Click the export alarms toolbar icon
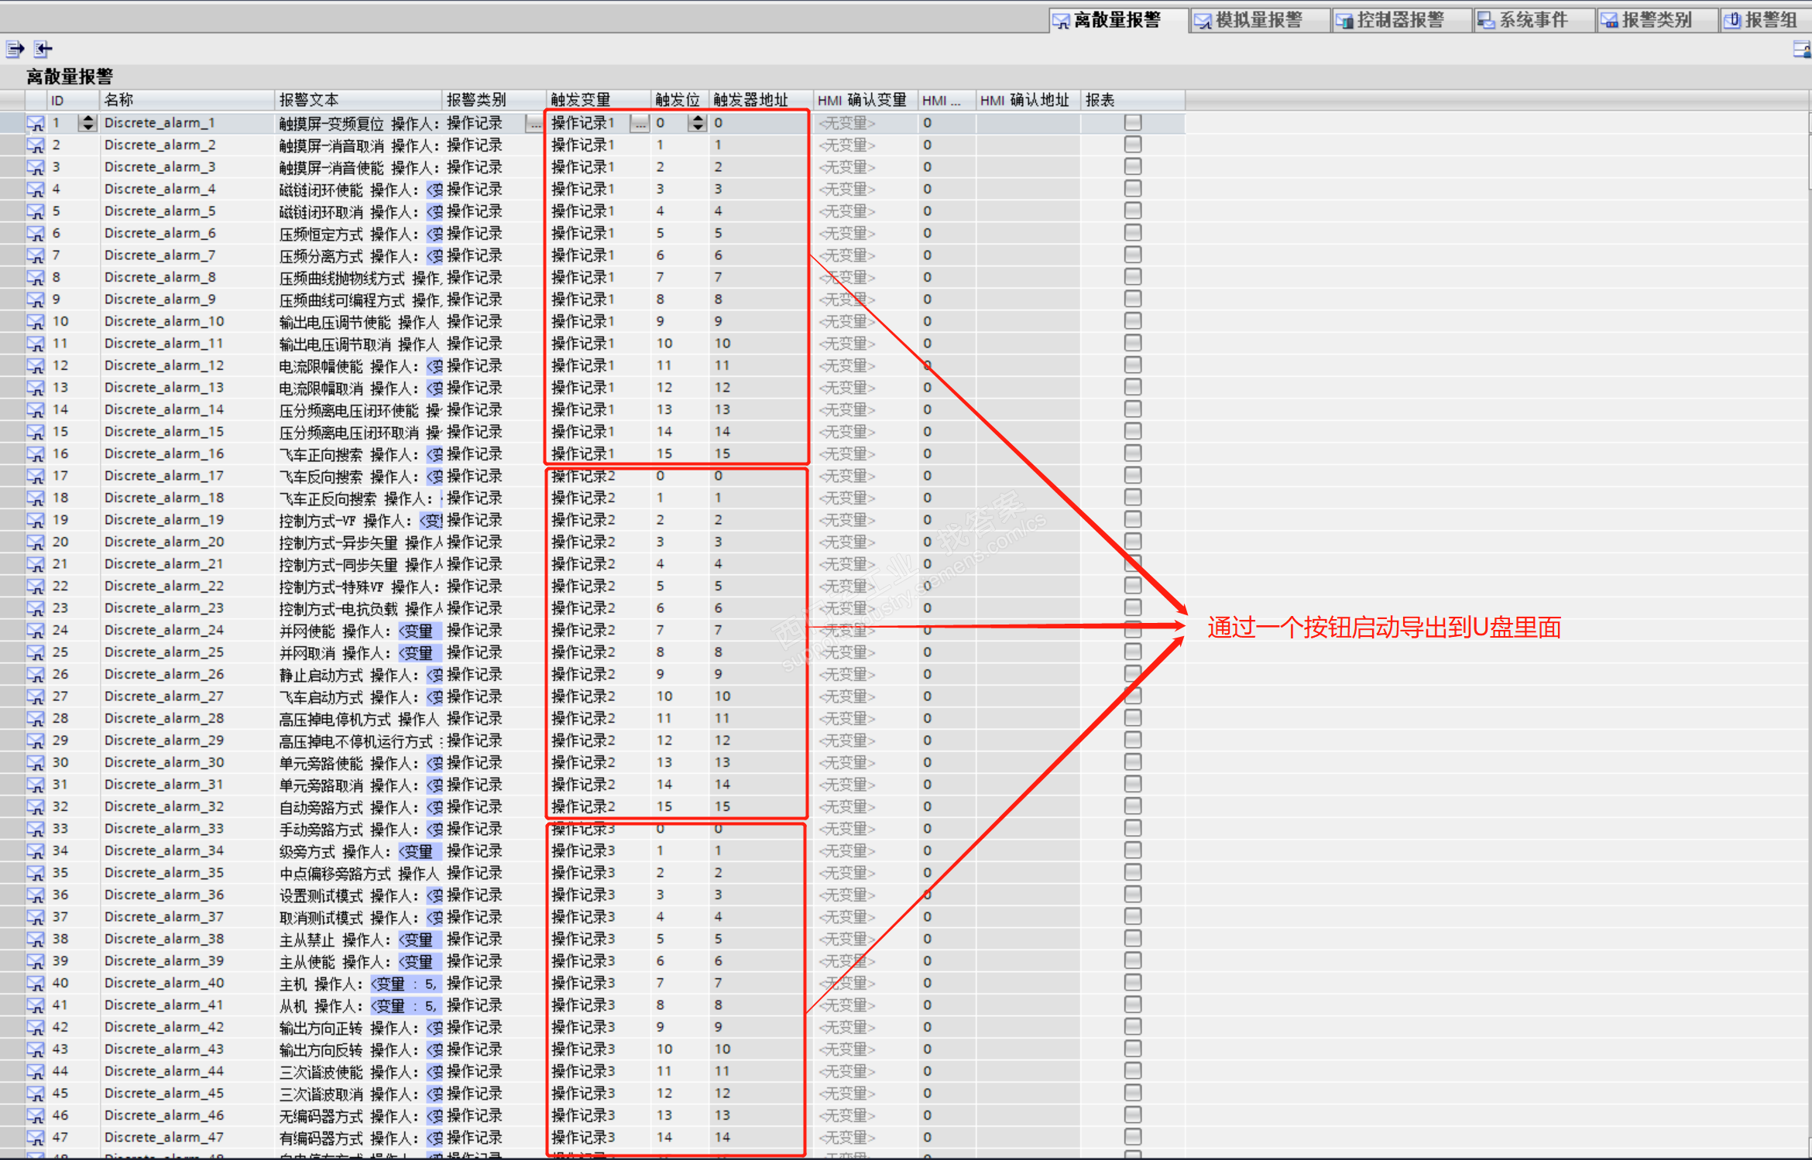 coord(15,50)
